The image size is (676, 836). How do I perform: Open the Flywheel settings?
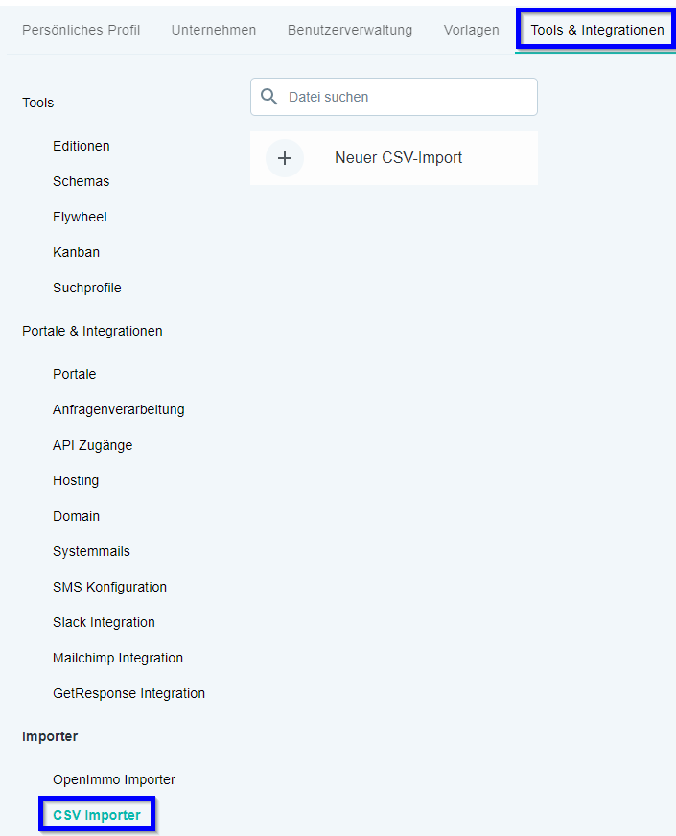(80, 217)
